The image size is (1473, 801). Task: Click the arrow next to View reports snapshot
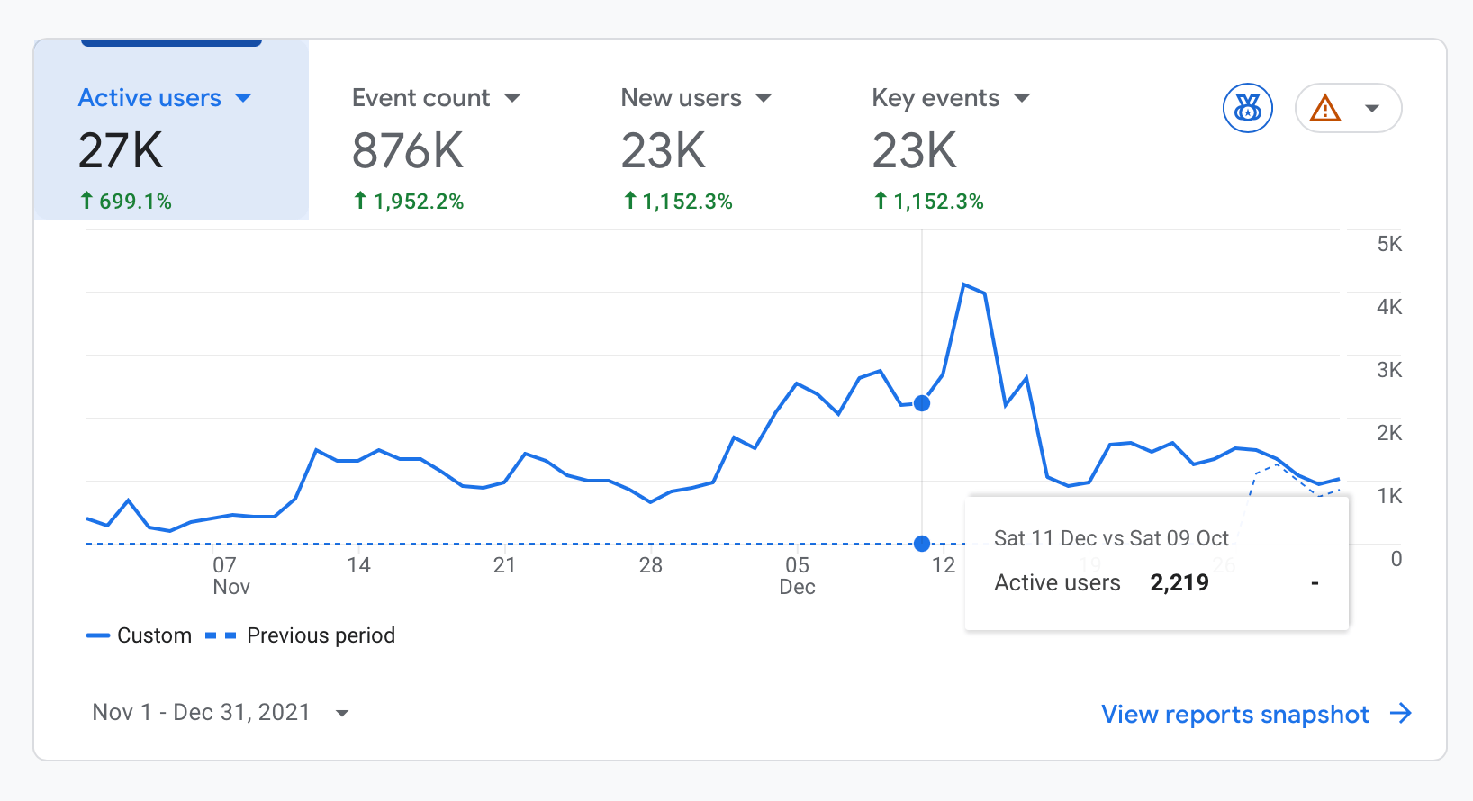[x=1401, y=714]
